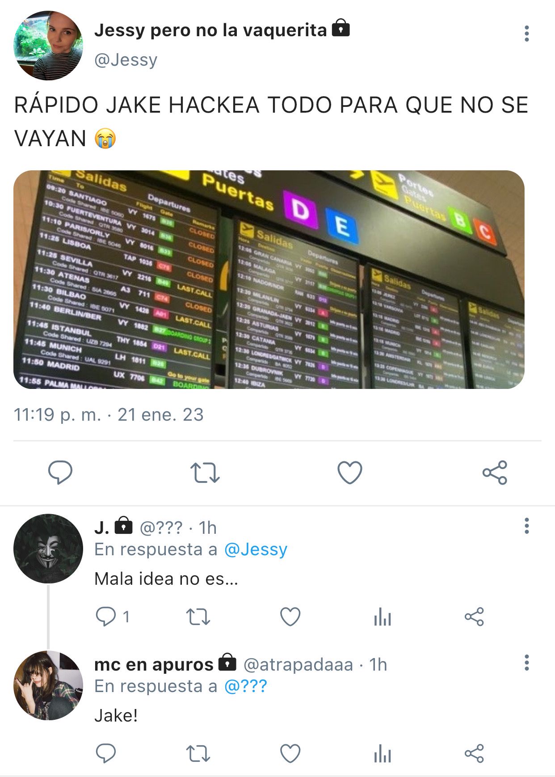
Task: View analytics on J.'s reply
Action: point(383,617)
